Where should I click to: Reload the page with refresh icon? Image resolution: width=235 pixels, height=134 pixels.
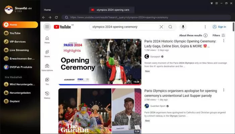point(56,17)
